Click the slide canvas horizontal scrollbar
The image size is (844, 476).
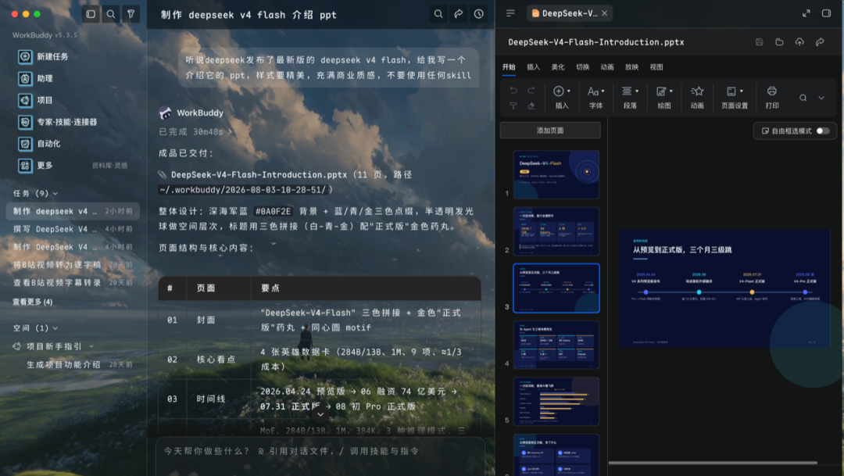[x=713, y=463]
